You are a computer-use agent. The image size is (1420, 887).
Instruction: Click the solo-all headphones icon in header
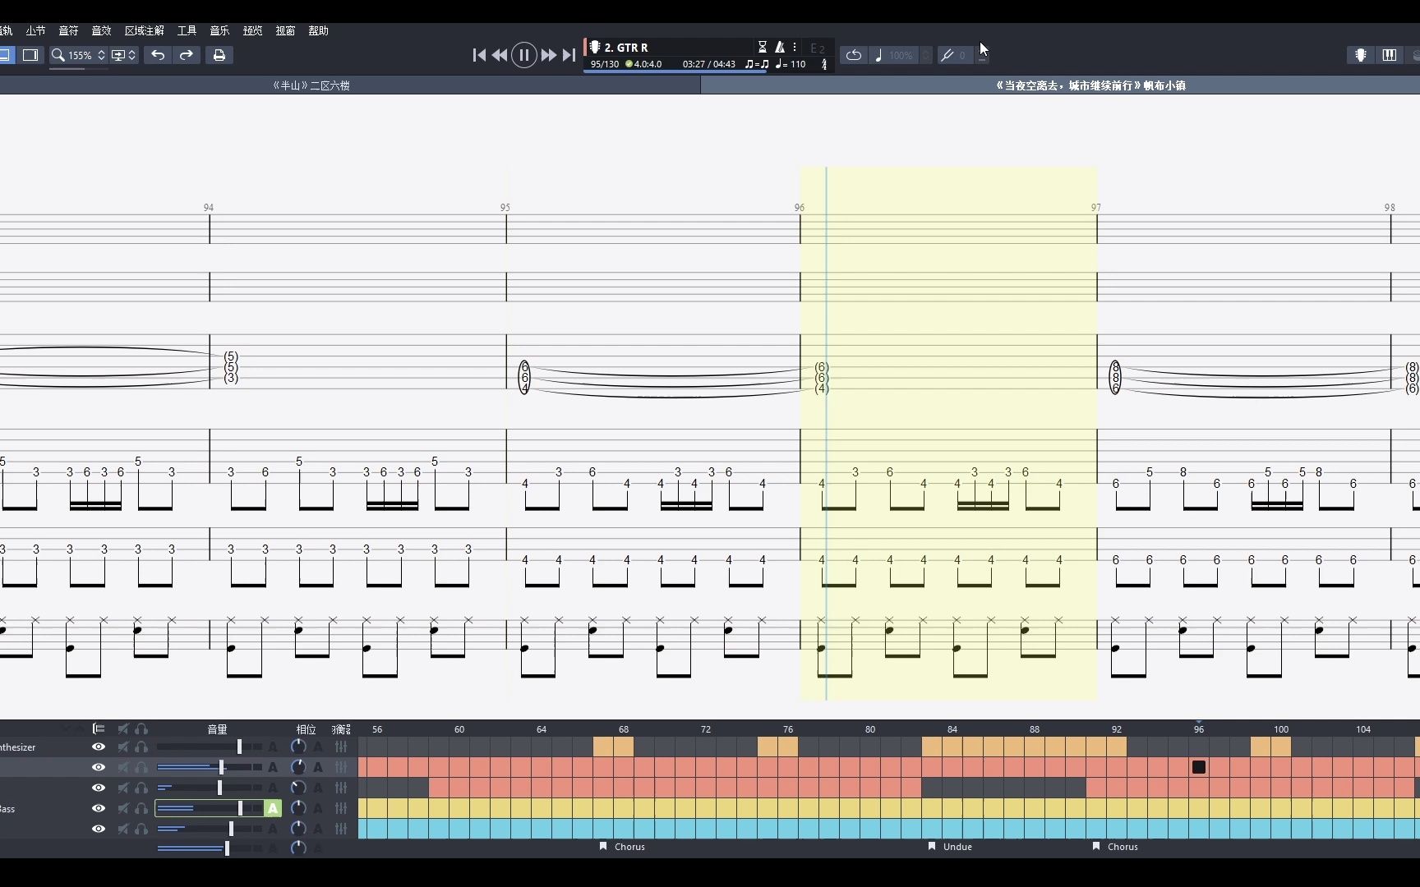click(141, 728)
